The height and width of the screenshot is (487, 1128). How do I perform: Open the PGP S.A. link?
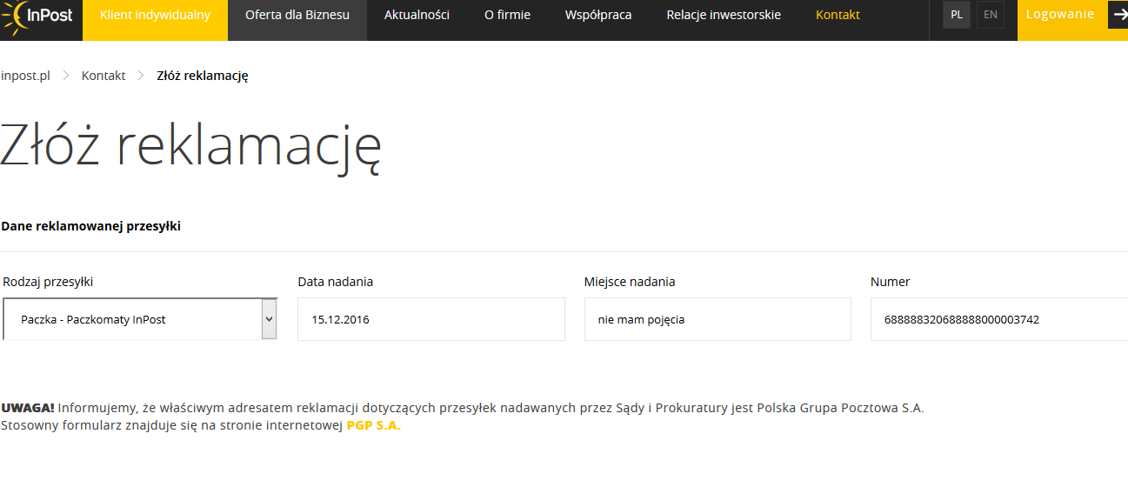point(373,425)
